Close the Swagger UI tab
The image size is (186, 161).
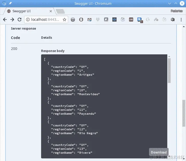coord(51,11)
